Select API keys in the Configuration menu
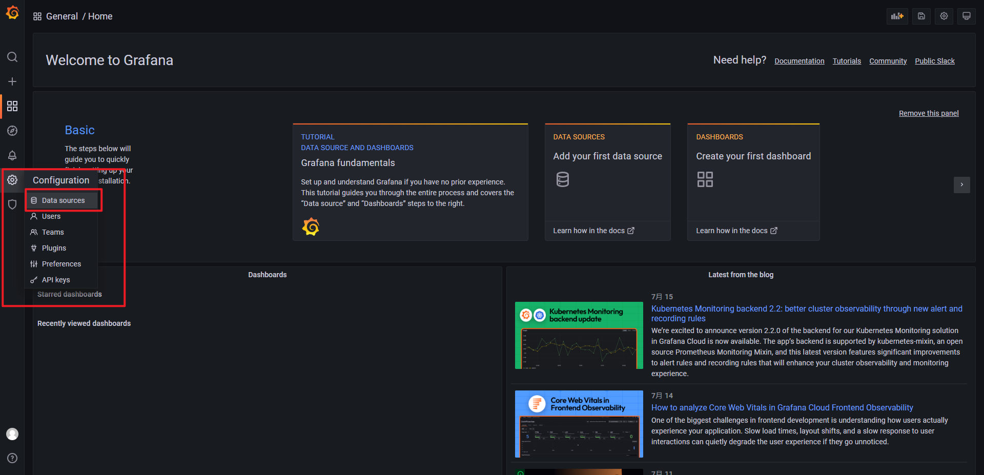The width and height of the screenshot is (984, 475). [61, 280]
